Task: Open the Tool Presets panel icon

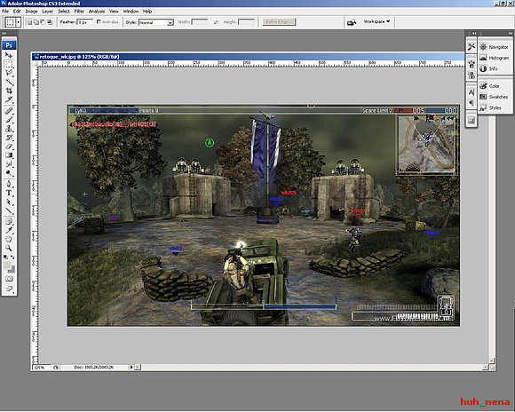Action: click(x=471, y=47)
